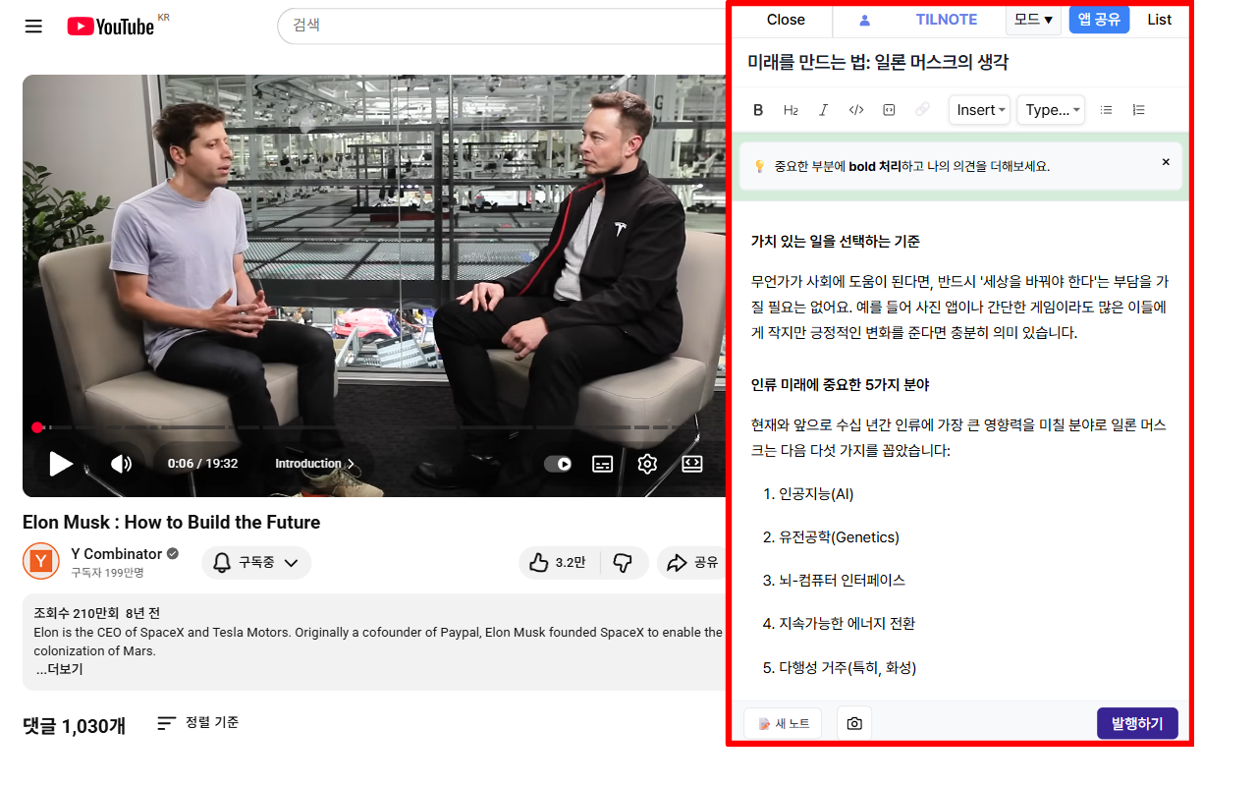This screenshot has width=1257, height=786.
Task: Capture a screenshot with the camera icon
Action: pyautogui.click(x=854, y=724)
